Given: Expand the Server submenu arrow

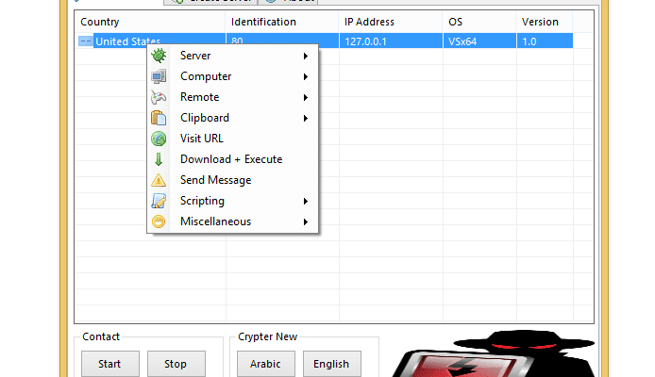Looking at the screenshot, I should tap(306, 56).
